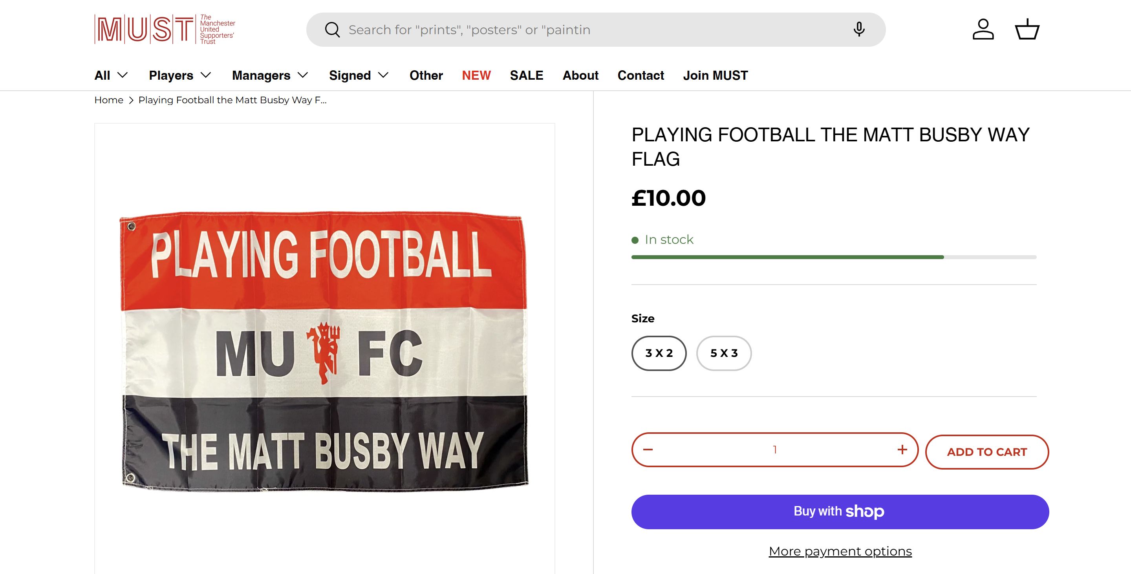Open the account profile icon
Image resolution: width=1131 pixels, height=574 pixels.
[983, 29]
